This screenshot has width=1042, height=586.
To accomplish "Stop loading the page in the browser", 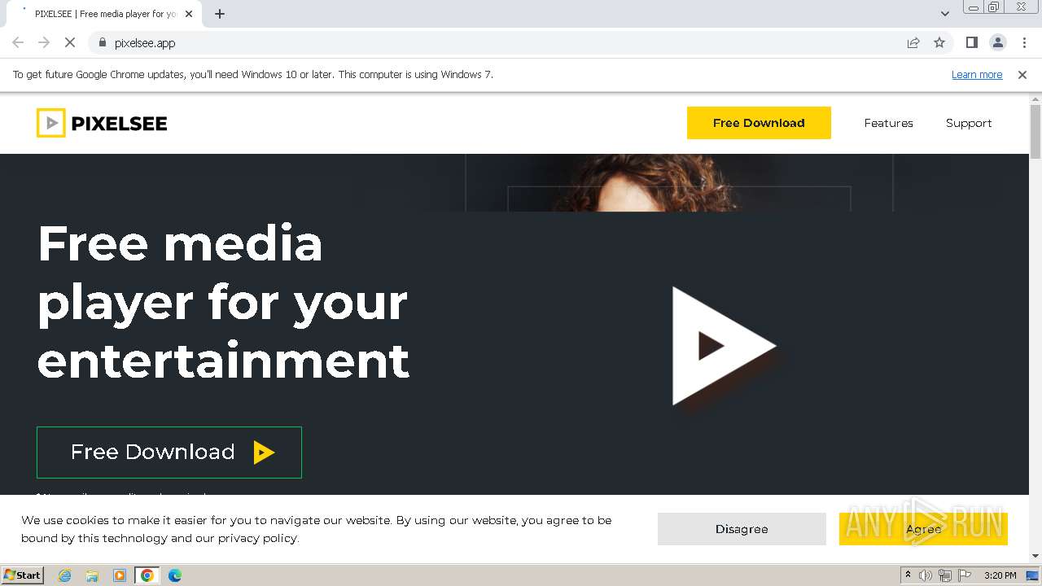I will (70, 43).
